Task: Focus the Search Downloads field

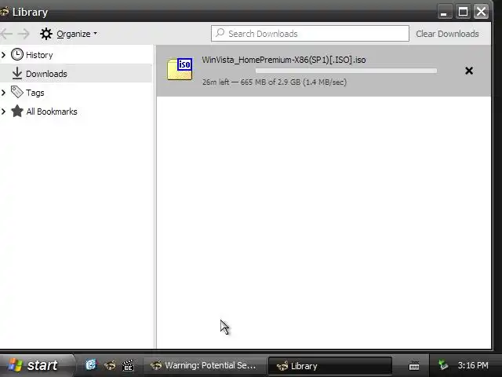Action: 310,34
